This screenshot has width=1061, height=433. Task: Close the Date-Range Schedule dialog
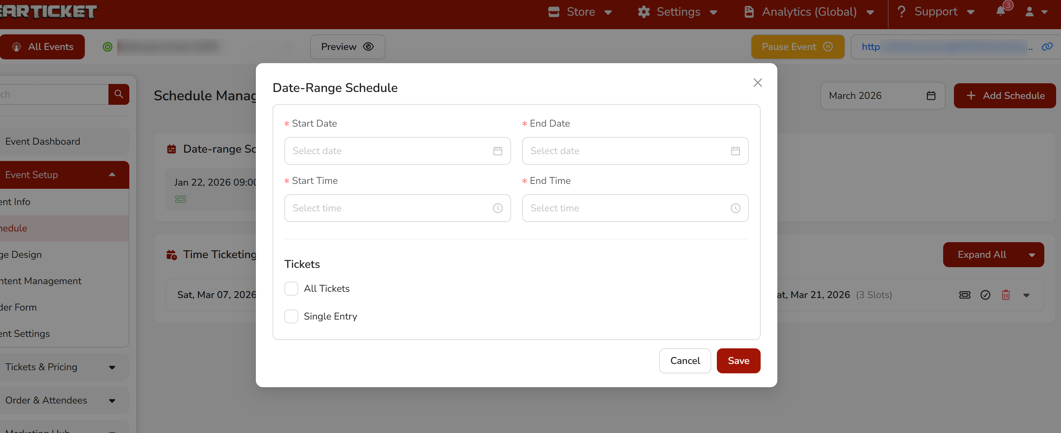click(x=757, y=83)
